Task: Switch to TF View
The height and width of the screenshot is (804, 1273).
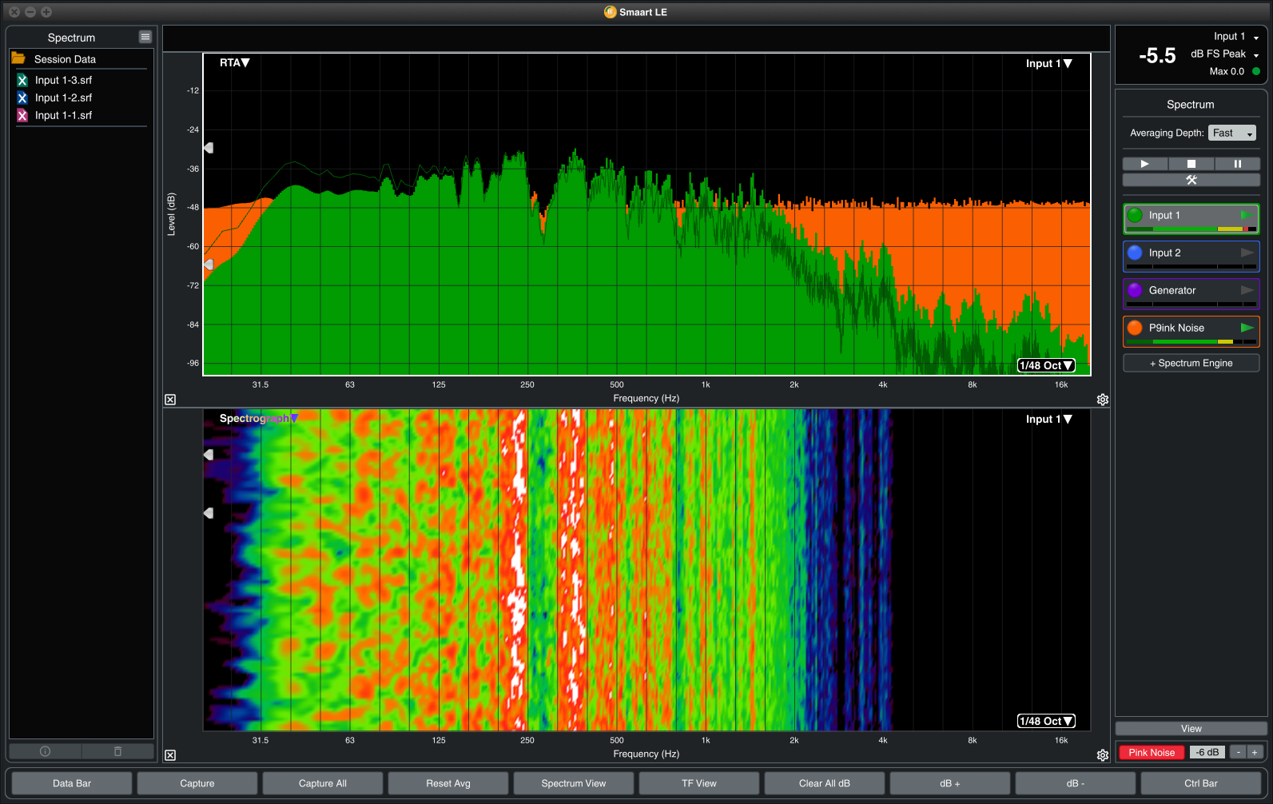Action: (x=699, y=783)
